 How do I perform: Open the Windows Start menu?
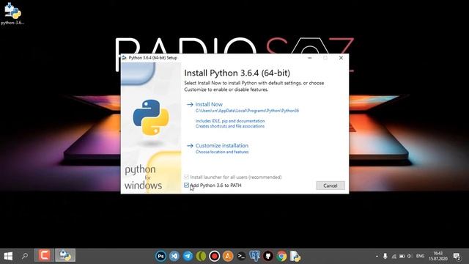click(8, 256)
